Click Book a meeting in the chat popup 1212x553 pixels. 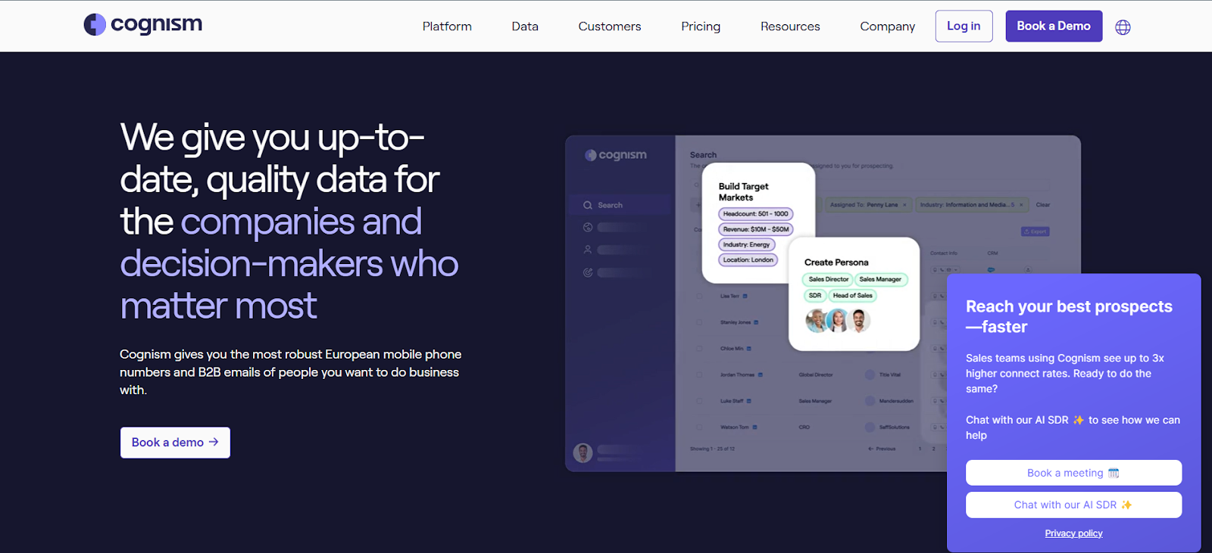pos(1073,473)
